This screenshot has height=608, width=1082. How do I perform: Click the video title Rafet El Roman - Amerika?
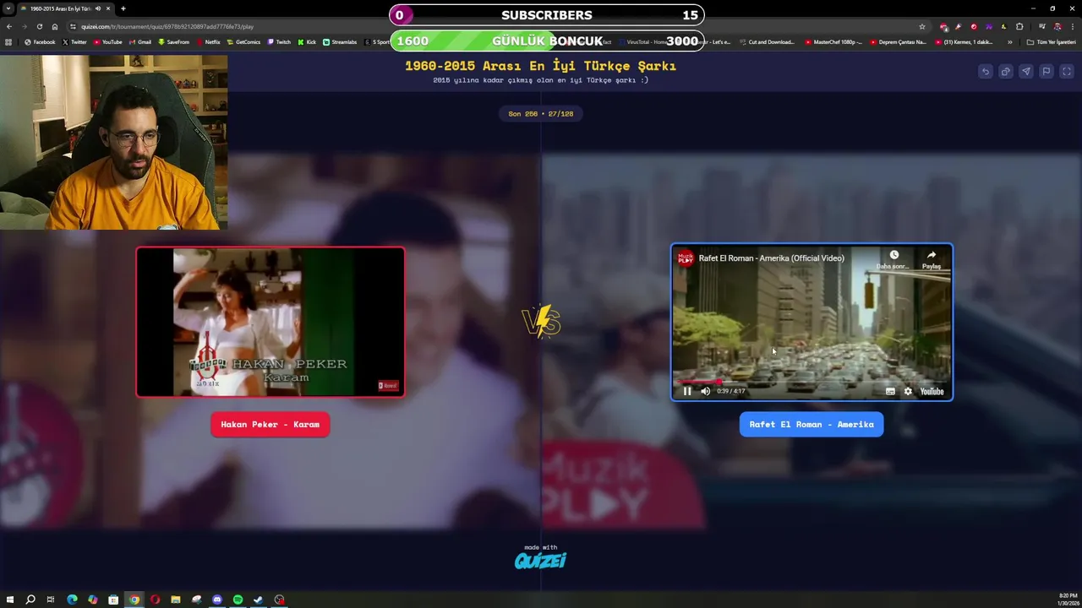coord(771,258)
